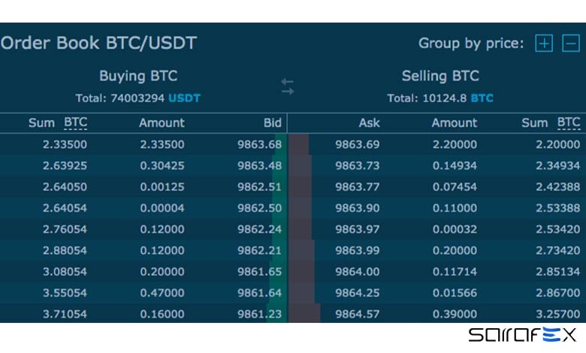This screenshot has width=586, height=353.
Task: Click the top bid price 9863.68
Action: 259,144
